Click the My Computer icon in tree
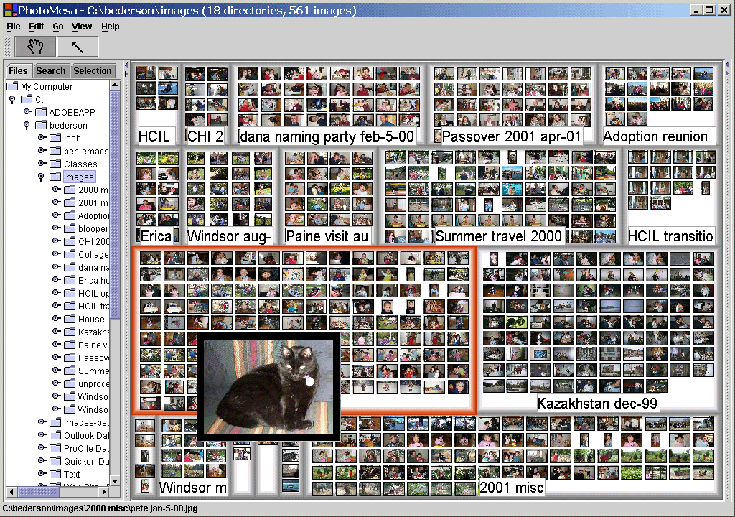The height and width of the screenshot is (517, 735). pos(12,86)
